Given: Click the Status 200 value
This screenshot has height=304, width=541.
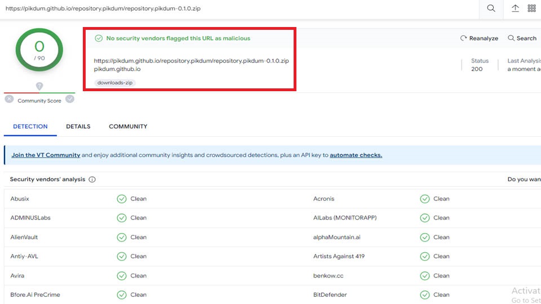Looking at the screenshot, I should coord(477,69).
